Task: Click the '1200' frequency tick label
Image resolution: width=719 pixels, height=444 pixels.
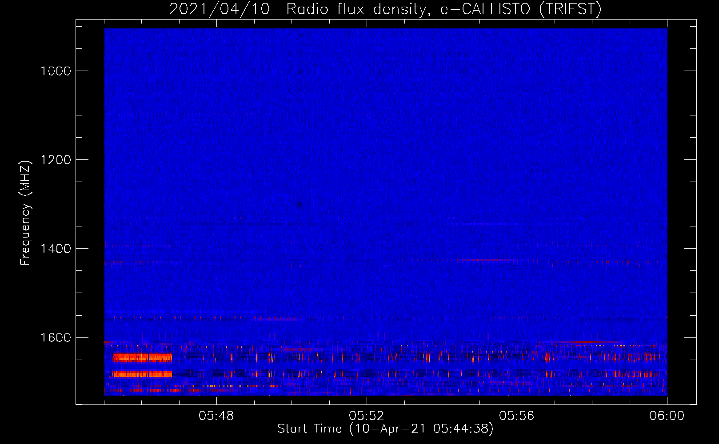Action: point(56,160)
